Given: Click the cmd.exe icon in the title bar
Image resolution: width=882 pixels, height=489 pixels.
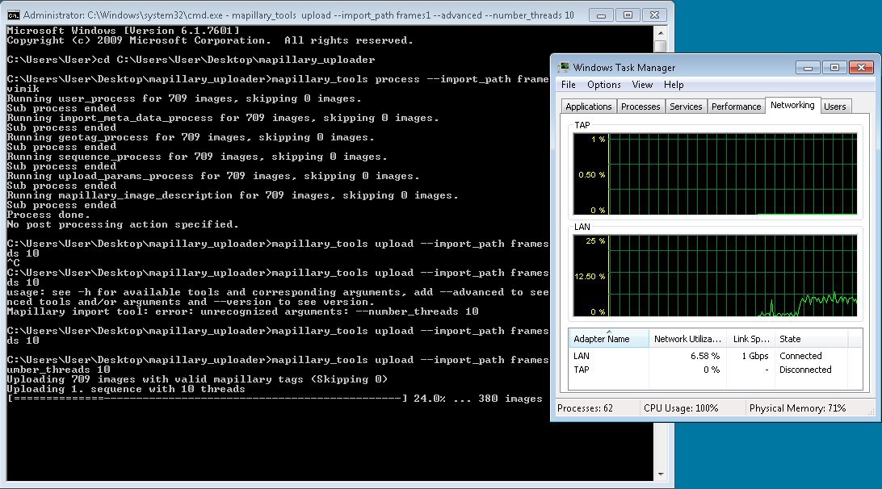Looking at the screenshot, I should point(13,15).
